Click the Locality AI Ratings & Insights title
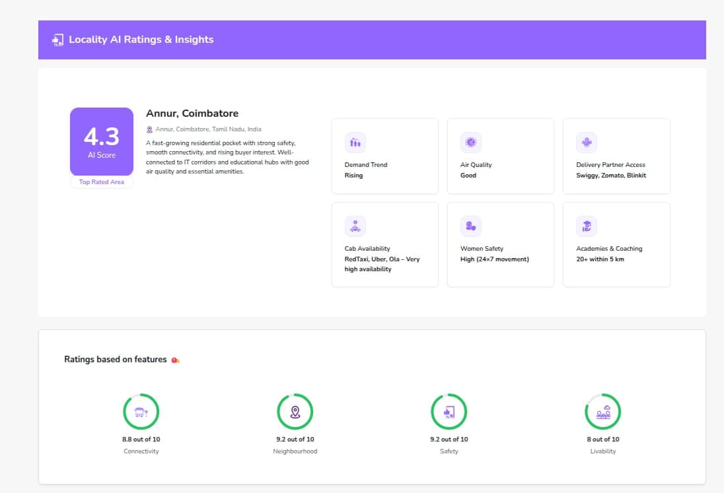This screenshot has width=724, height=493. point(141,40)
